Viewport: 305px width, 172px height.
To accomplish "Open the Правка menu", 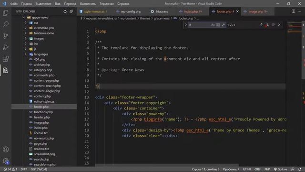I will point(27,4).
